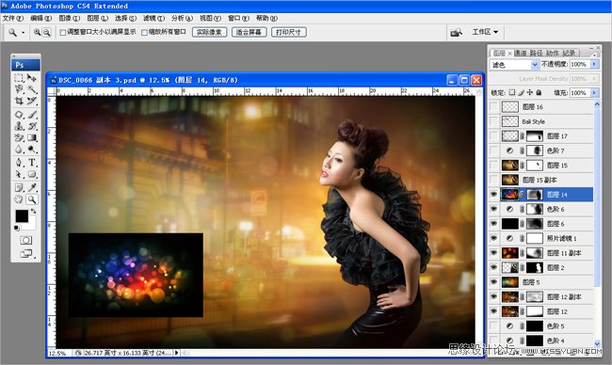Screen dimensions: 612x365
Task: Select the Notes tool
Action: (x=19, y=188)
